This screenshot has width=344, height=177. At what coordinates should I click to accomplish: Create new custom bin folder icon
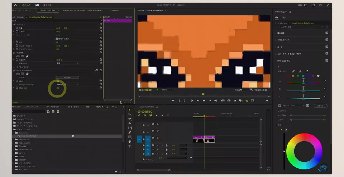point(116,172)
